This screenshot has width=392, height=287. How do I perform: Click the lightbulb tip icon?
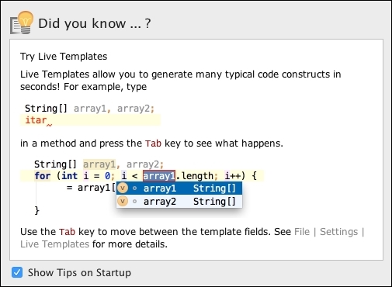click(22, 22)
